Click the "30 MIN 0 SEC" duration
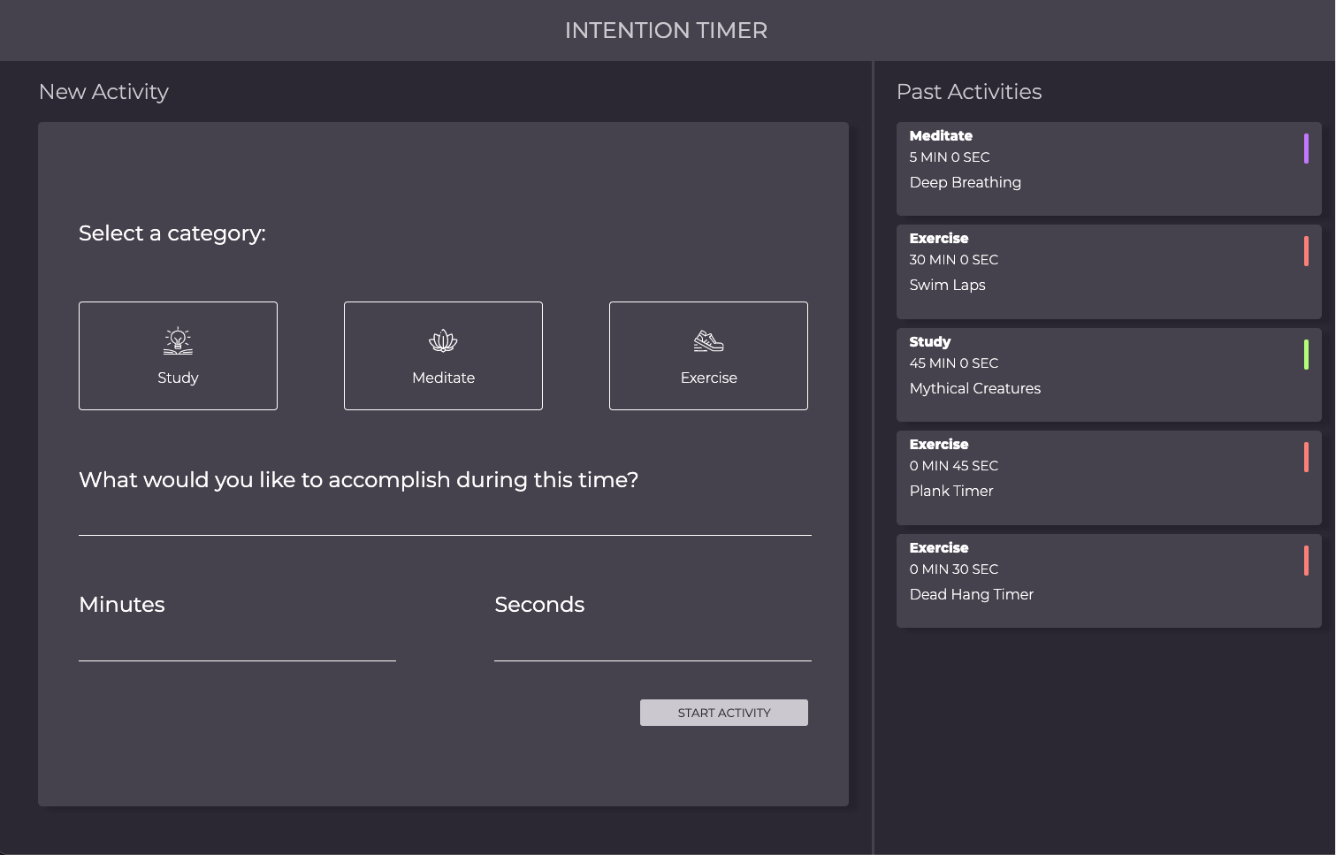1336x855 pixels. (954, 259)
